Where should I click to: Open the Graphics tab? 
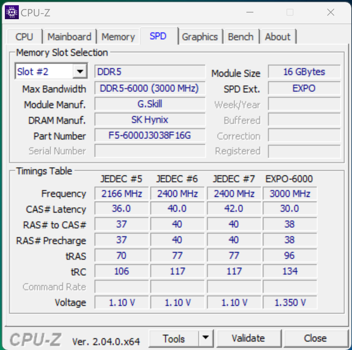click(200, 37)
